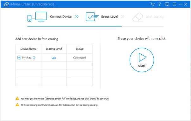Click the Select Level checklist icon
Image resolution: width=191 pixels, height=121 pixels.
tap(92, 17)
